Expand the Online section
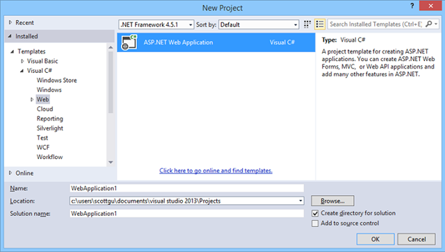 [10, 173]
